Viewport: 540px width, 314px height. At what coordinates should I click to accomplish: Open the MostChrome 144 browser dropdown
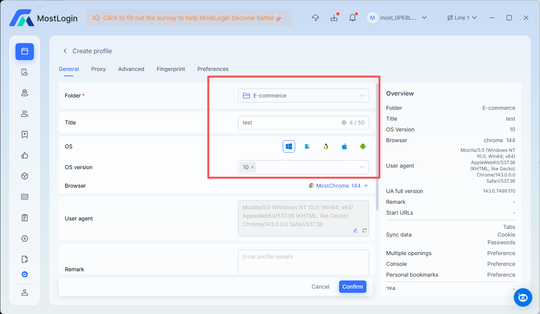(338, 186)
